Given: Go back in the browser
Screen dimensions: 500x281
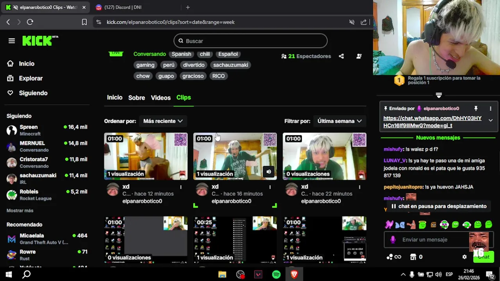Looking at the screenshot, I should tap(8, 22).
